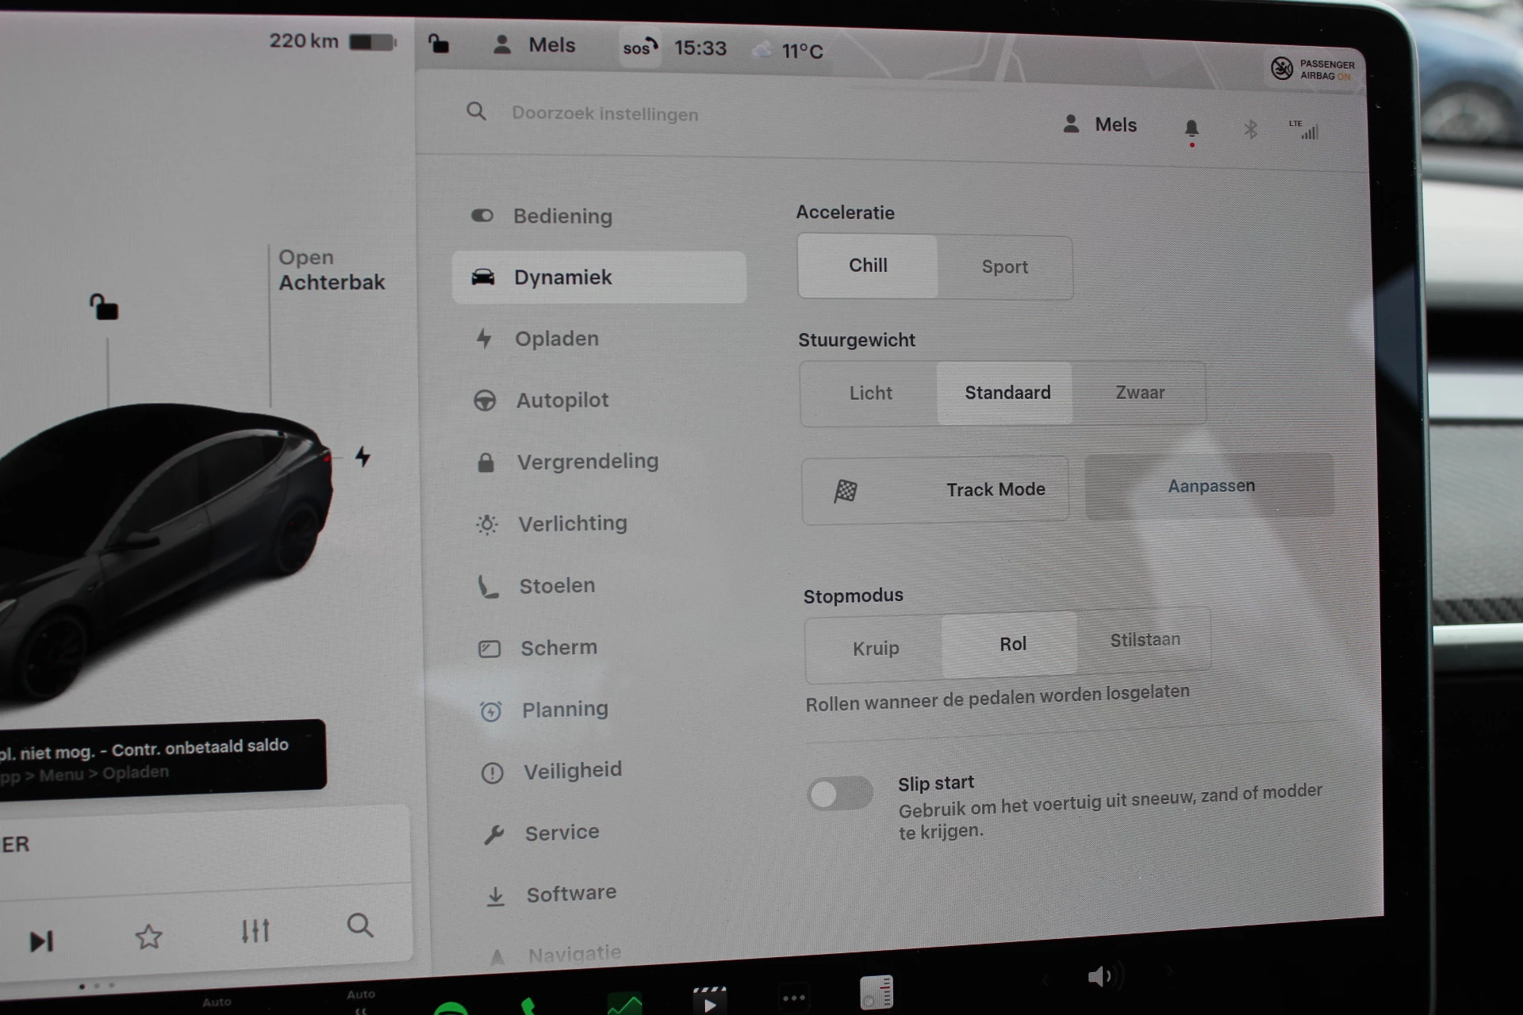The width and height of the screenshot is (1523, 1015).
Task: Enable Slip start
Action: 840,794
